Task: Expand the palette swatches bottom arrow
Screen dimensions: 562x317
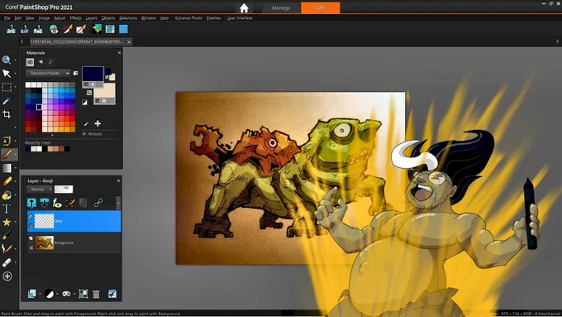Action: pos(52,135)
